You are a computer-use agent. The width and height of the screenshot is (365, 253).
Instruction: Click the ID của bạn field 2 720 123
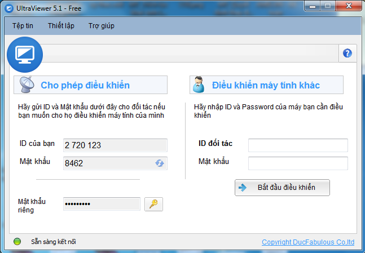[x=115, y=145]
